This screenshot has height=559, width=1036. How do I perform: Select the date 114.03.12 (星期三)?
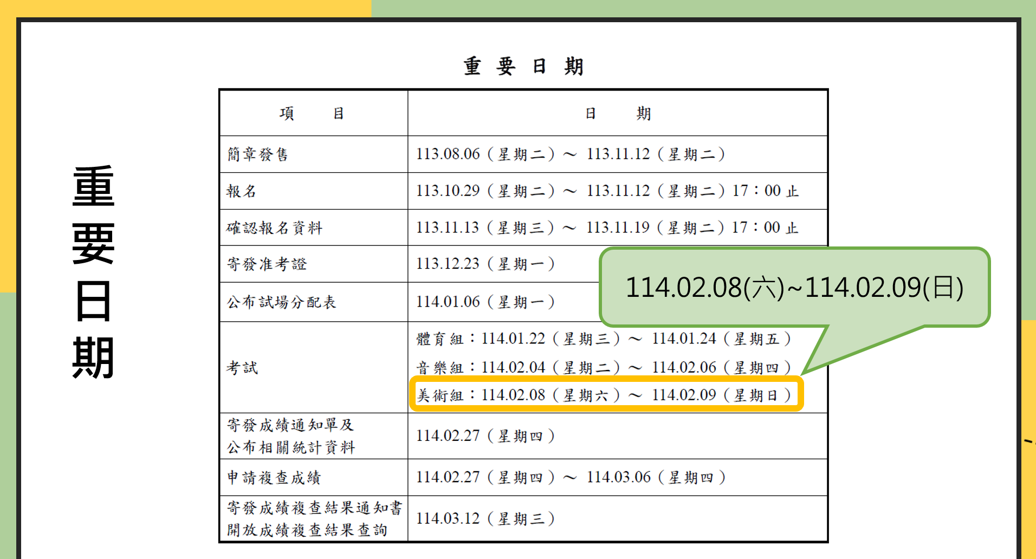pos(485,519)
